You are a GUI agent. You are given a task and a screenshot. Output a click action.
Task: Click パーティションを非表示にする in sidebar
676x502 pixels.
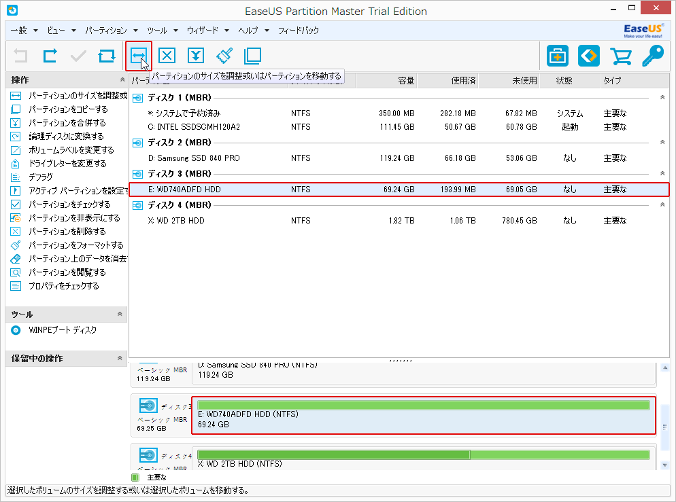(74, 218)
